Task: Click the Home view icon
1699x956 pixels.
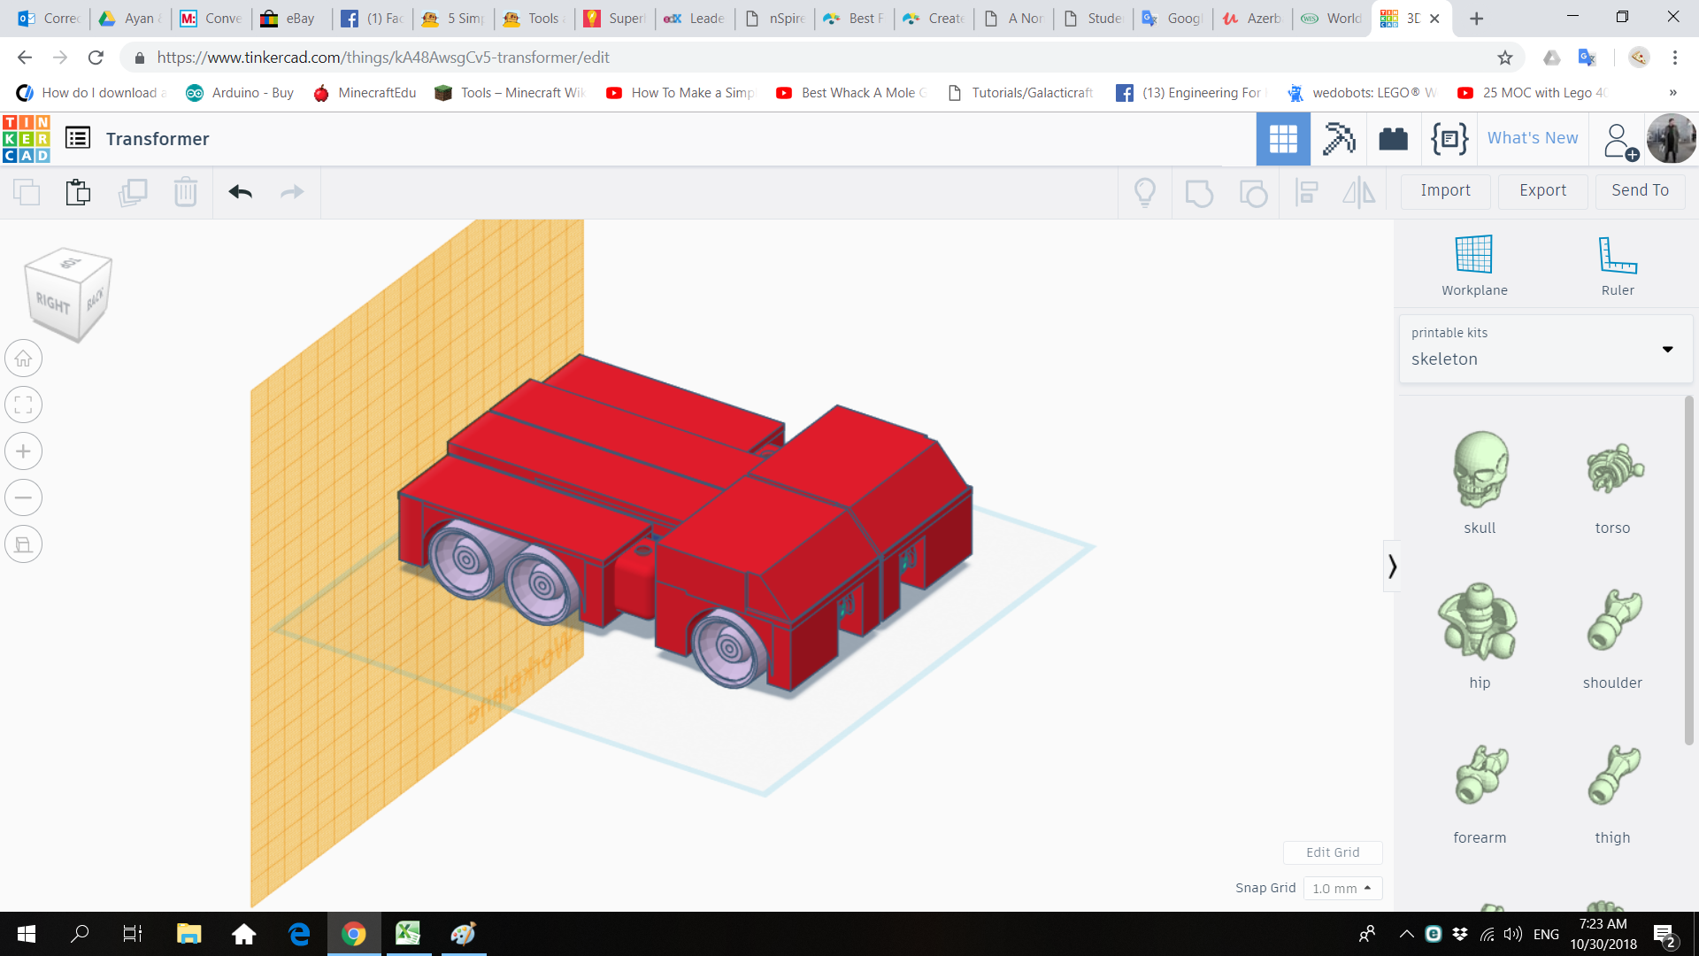Action: pos(24,358)
